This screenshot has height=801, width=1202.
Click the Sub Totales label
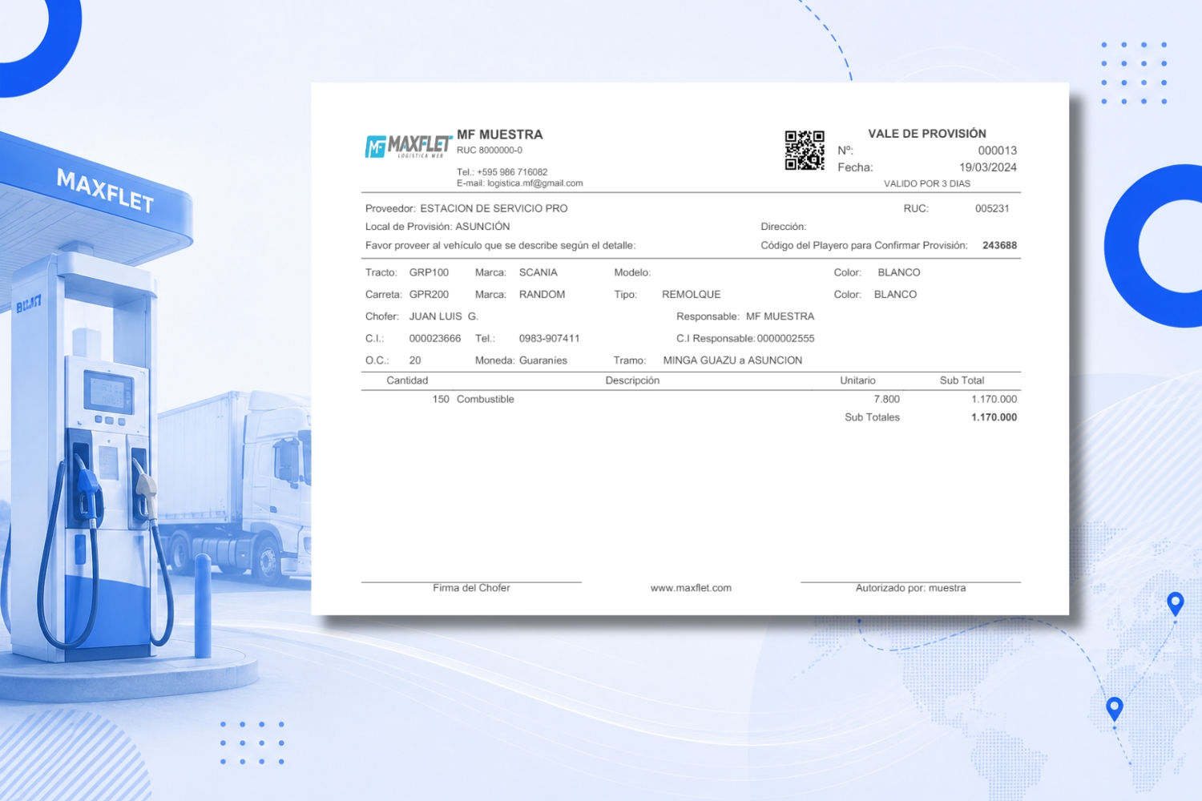872,417
